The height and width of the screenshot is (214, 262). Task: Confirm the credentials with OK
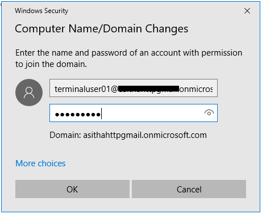[x=72, y=189]
